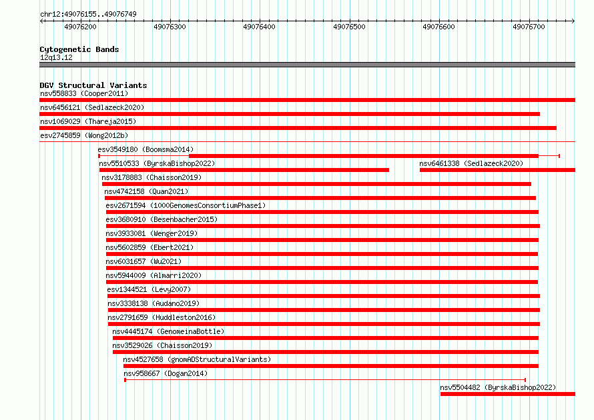Image resolution: width=594 pixels, height=420 pixels.
Task: Open nsv3933081 (Wenger2019) variant
Action: tap(152, 233)
